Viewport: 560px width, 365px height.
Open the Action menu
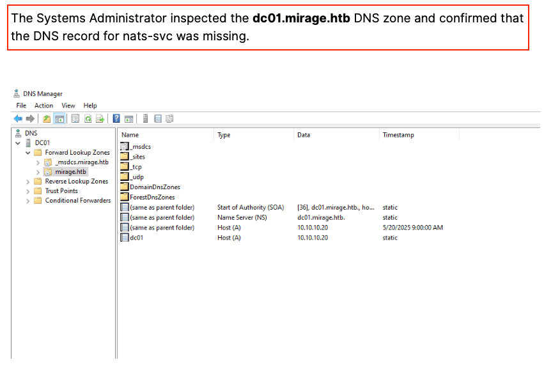click(44, 105)
